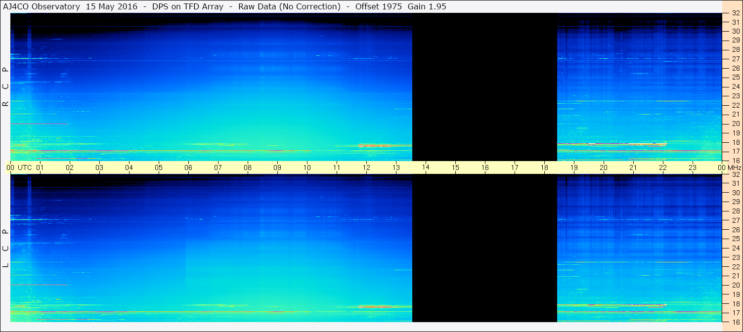The height and width of the screenshot is (332, 743).
Task: Click the 32 MHz label of the RCP panel
Action: 735,13
